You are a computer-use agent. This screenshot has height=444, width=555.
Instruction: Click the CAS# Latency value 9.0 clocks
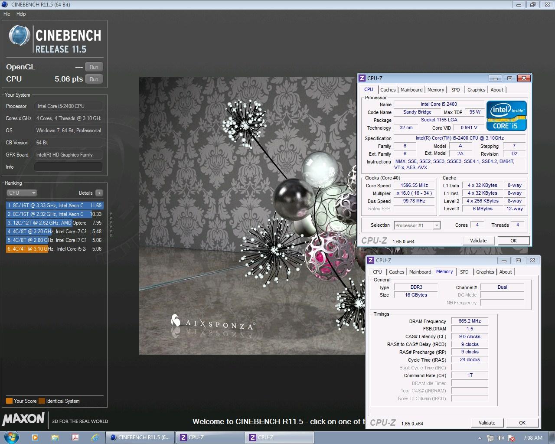click(470, 337)
